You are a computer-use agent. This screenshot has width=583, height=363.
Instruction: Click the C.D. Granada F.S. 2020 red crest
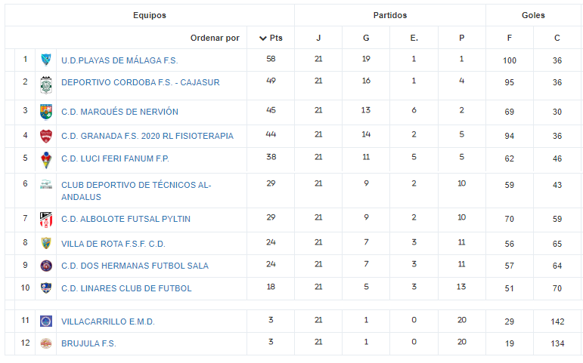tap(46, 136)
